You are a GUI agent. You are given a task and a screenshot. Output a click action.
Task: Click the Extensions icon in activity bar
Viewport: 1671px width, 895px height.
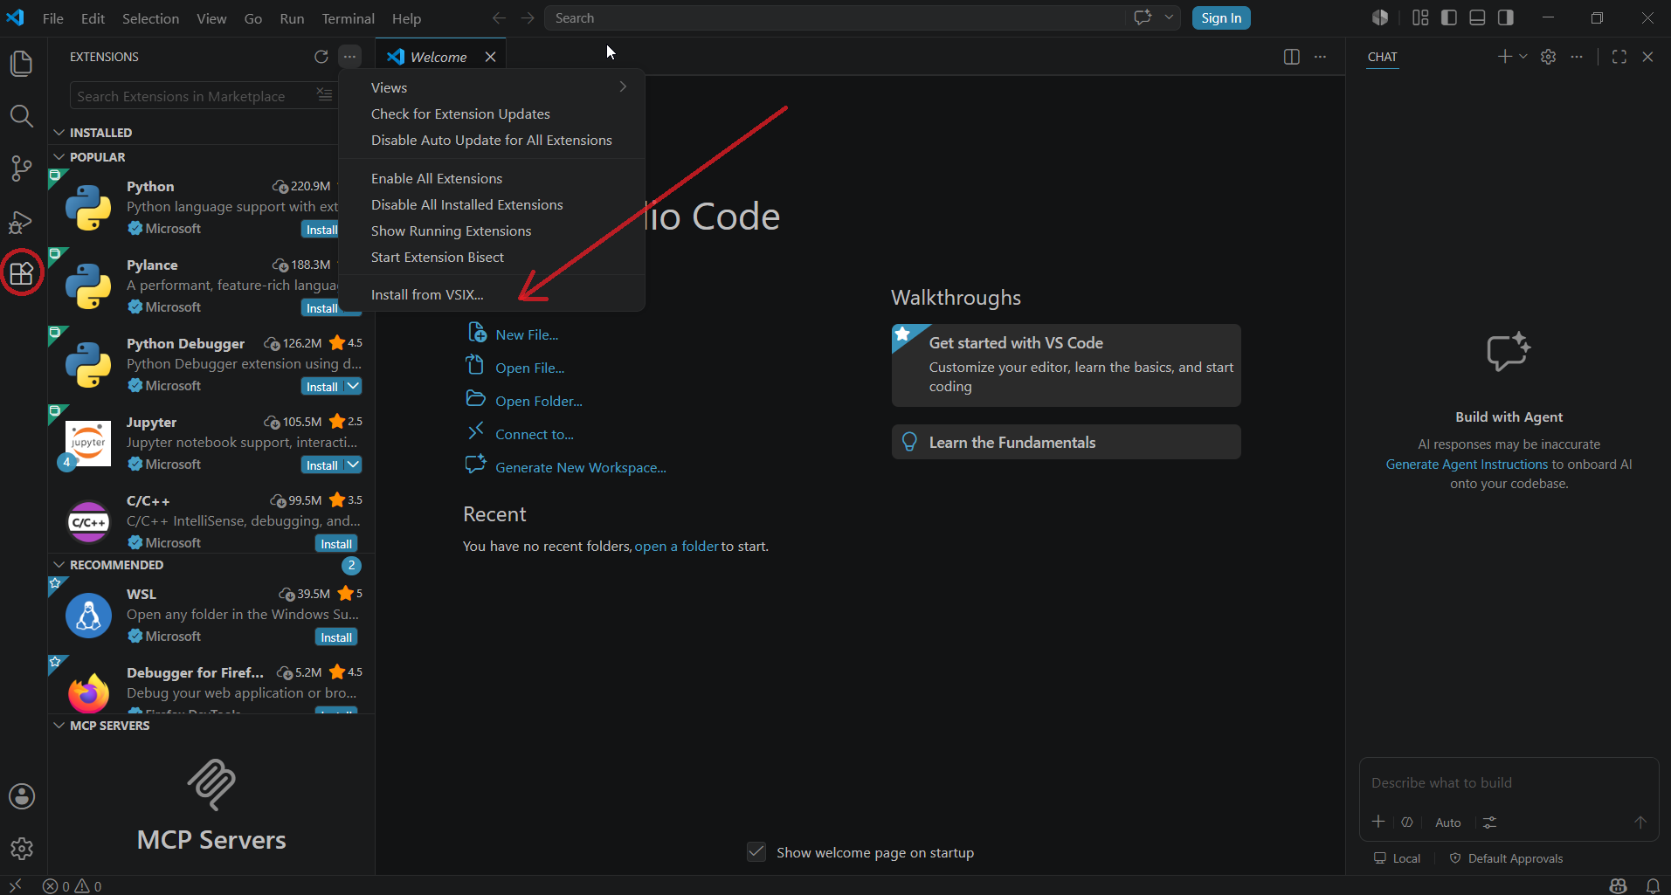(22, 273)
